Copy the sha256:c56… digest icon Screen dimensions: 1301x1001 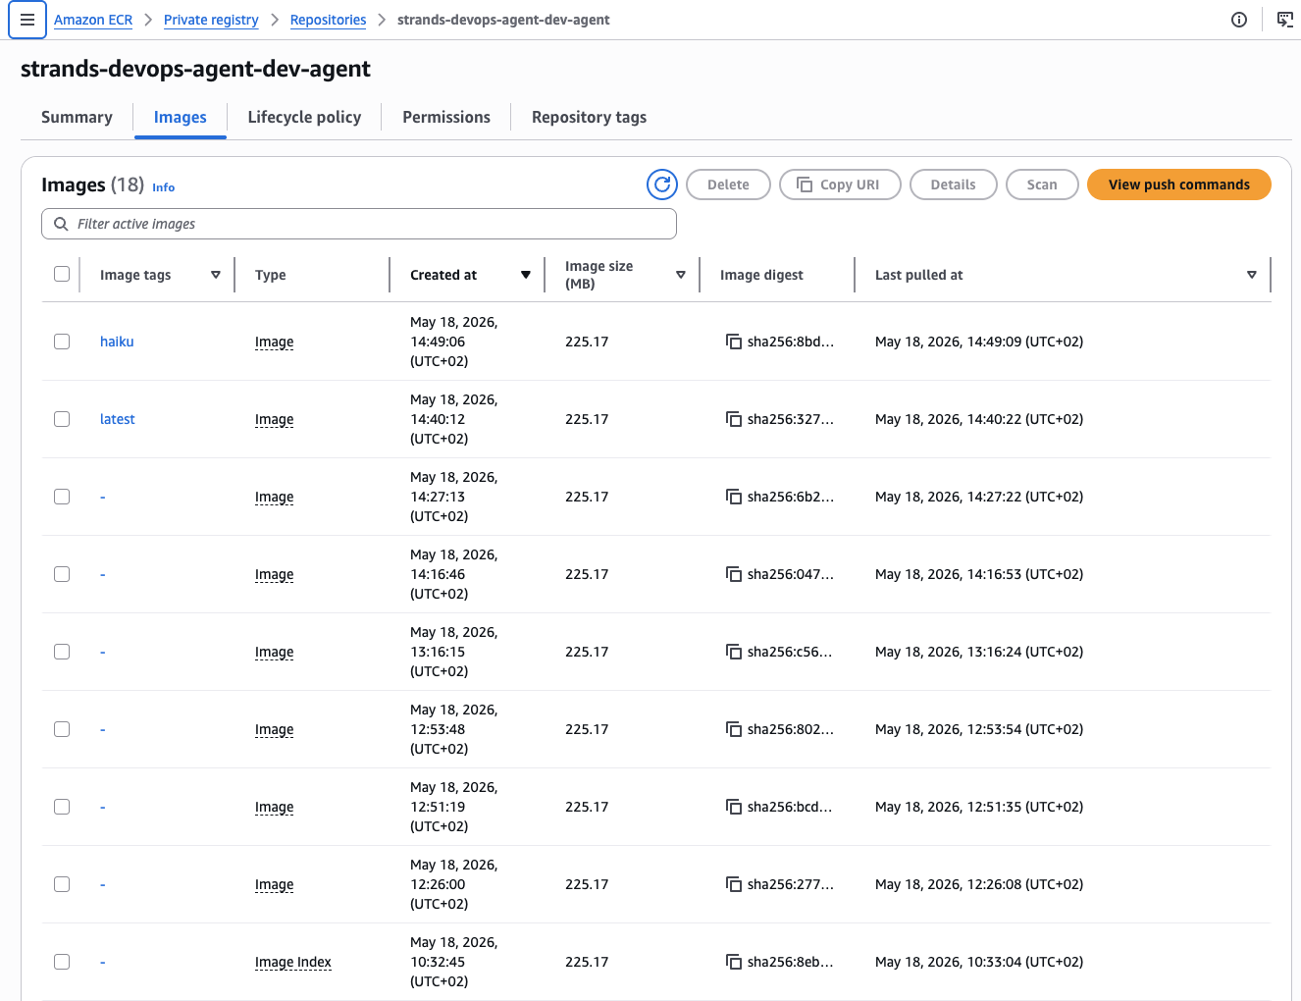[x=733, y=652]
